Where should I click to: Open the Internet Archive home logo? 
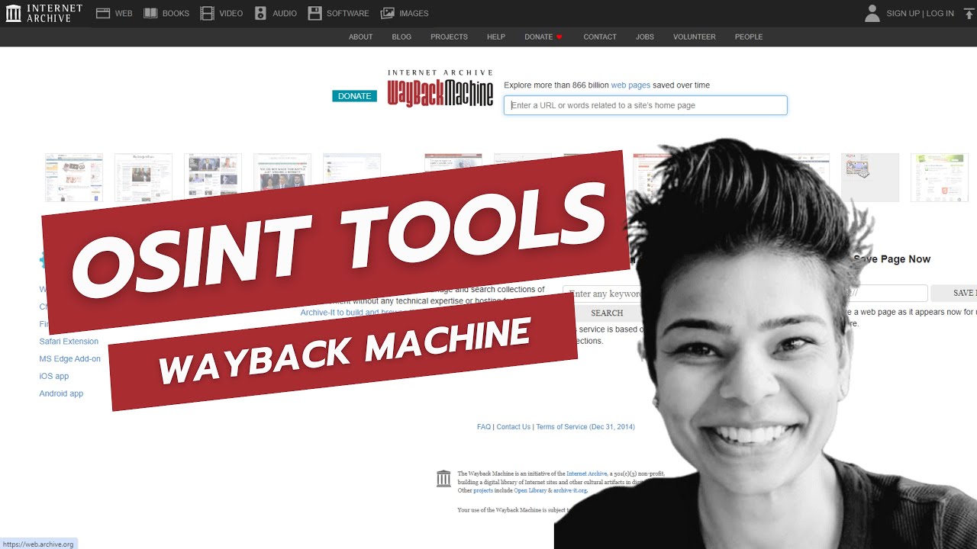(x=44, y=13)
